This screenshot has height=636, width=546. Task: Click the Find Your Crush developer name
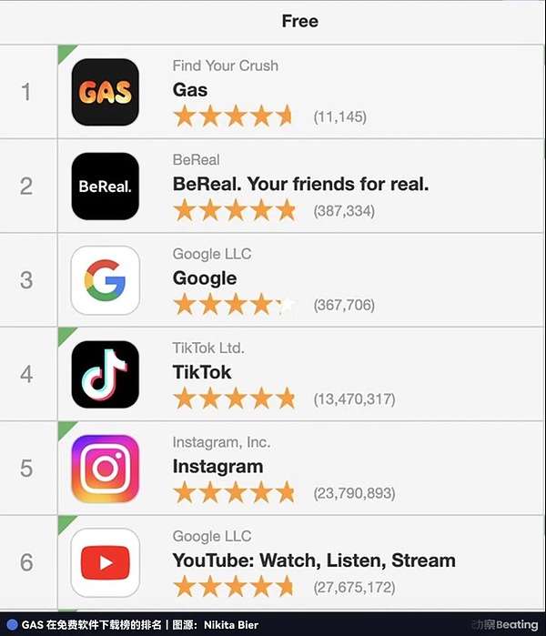pos(226,66)
